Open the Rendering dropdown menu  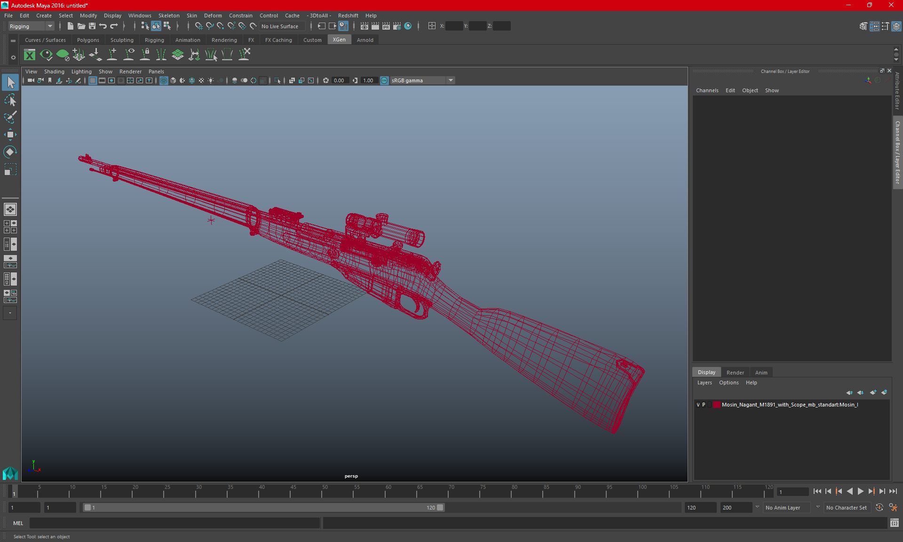point(224,40)
